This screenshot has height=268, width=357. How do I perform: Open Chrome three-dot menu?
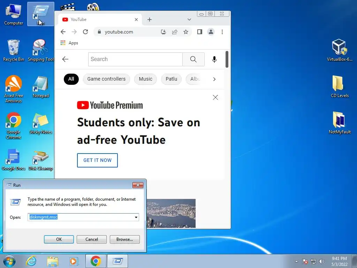pyautogui.click(x=222, y=32)
